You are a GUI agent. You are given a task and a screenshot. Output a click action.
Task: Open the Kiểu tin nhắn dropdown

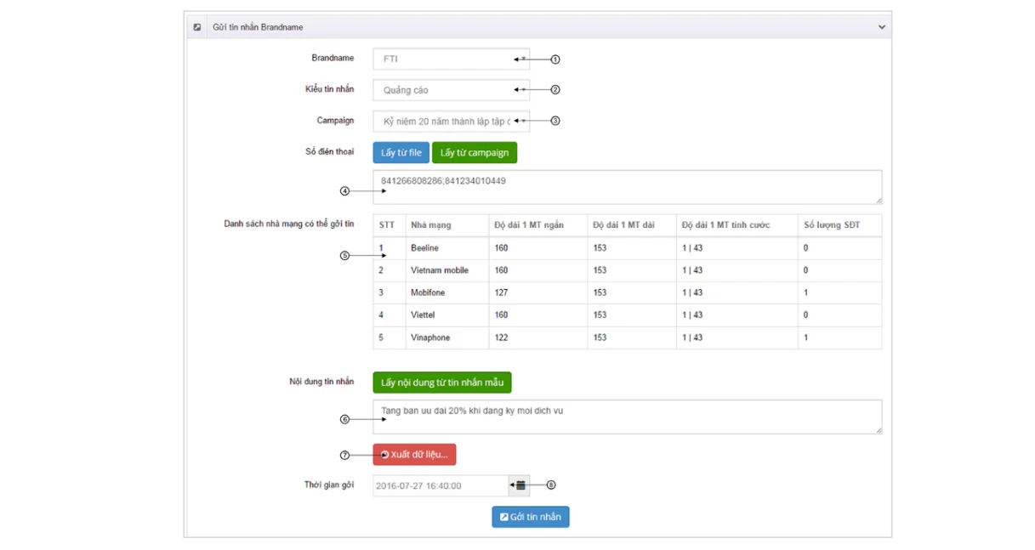click(x=451, y=90)
